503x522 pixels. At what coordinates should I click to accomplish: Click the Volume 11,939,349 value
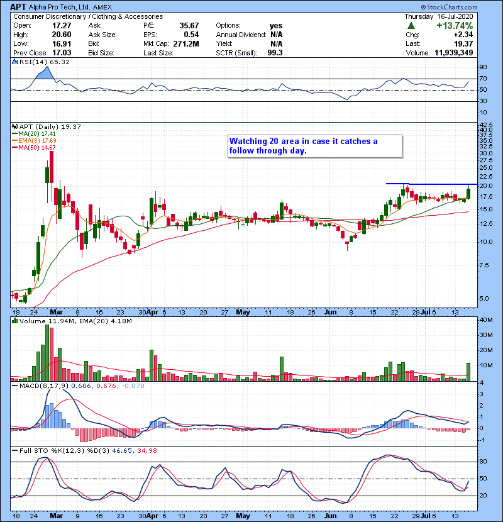(x=454, y=53)
